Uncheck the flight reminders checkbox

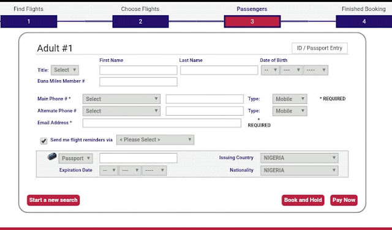(43, 141)
